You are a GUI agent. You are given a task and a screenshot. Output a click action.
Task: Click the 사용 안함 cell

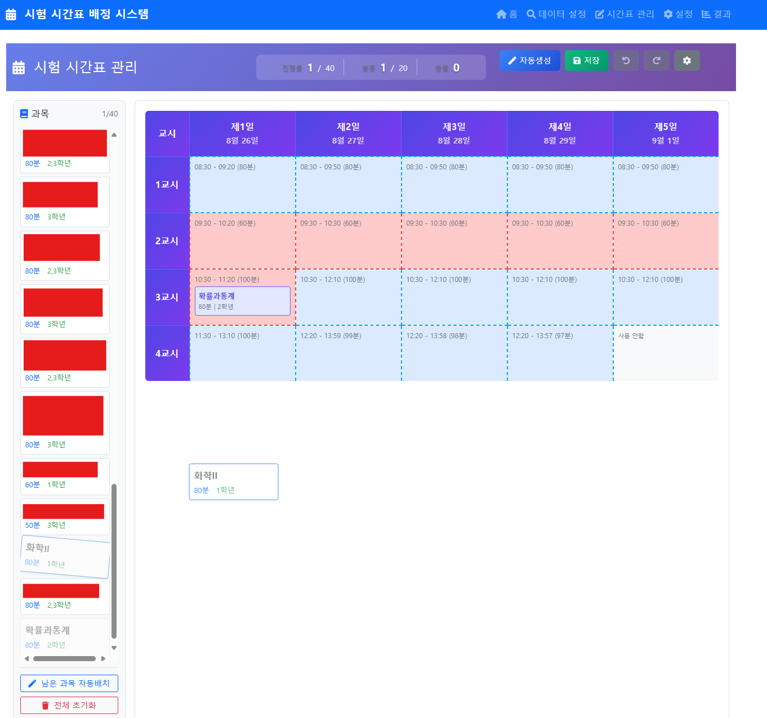(x=666, y=353)
